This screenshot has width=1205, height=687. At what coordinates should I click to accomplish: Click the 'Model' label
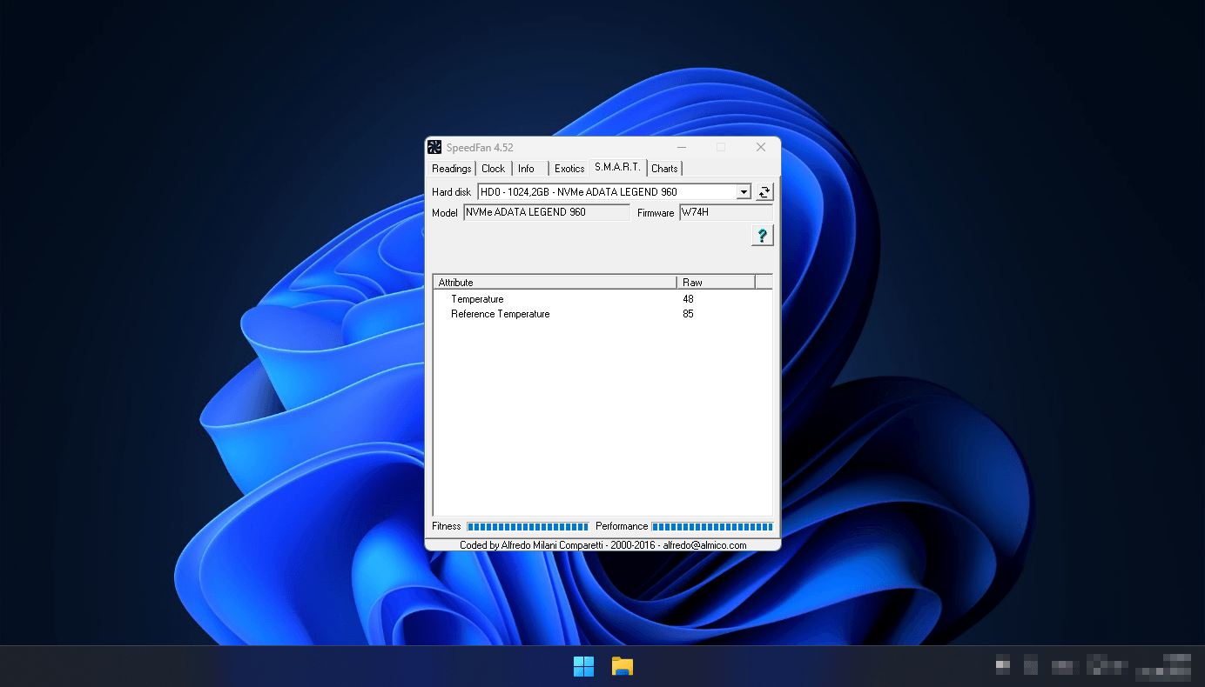pos(445,213)
